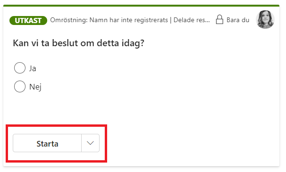
Task: Click the green top border bar
Action: pyautogui.click(x=142, y=6)
